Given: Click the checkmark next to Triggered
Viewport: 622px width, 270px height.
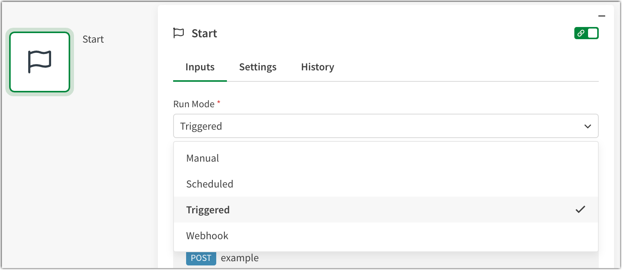Looking at the screenshot, I should [580, 209].
